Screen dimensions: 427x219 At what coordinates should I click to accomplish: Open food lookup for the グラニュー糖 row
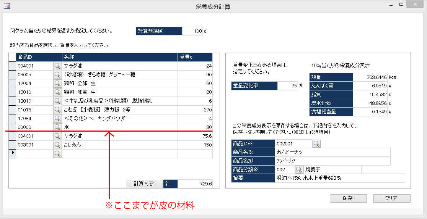coord(57,75)
